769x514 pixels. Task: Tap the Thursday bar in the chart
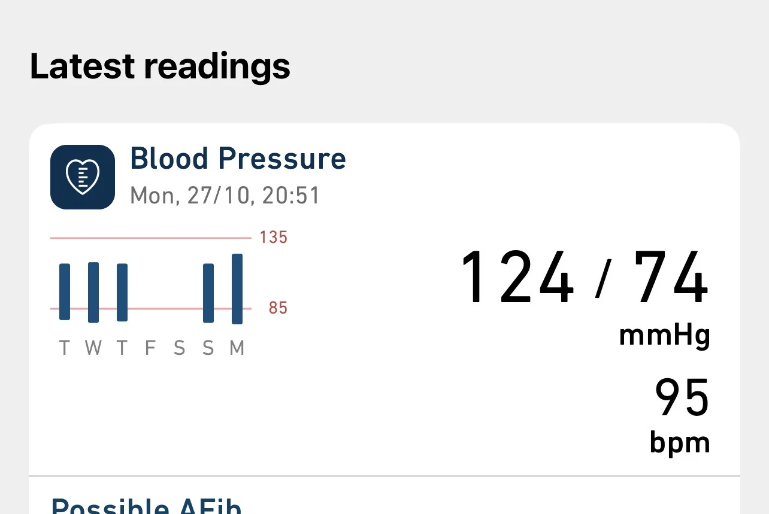(x=122, y=292)
